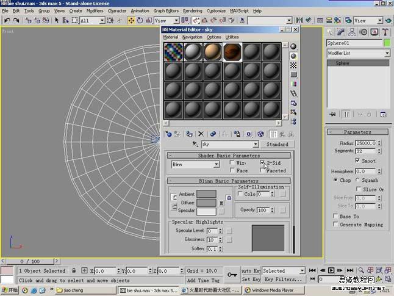Open the Display command panel tab

coord(374,32)
